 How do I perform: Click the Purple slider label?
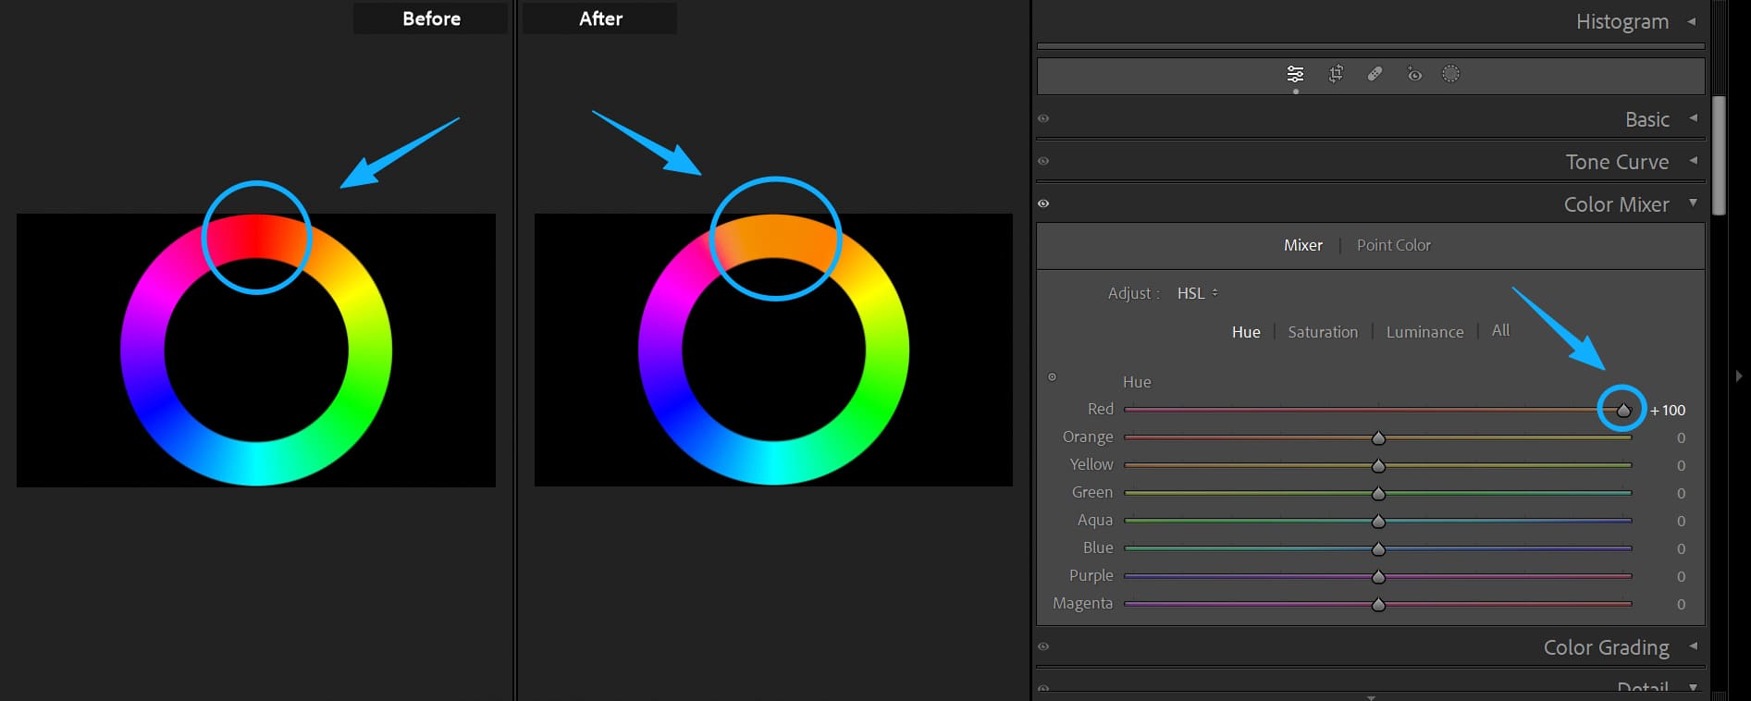(x=1091, y=575)
